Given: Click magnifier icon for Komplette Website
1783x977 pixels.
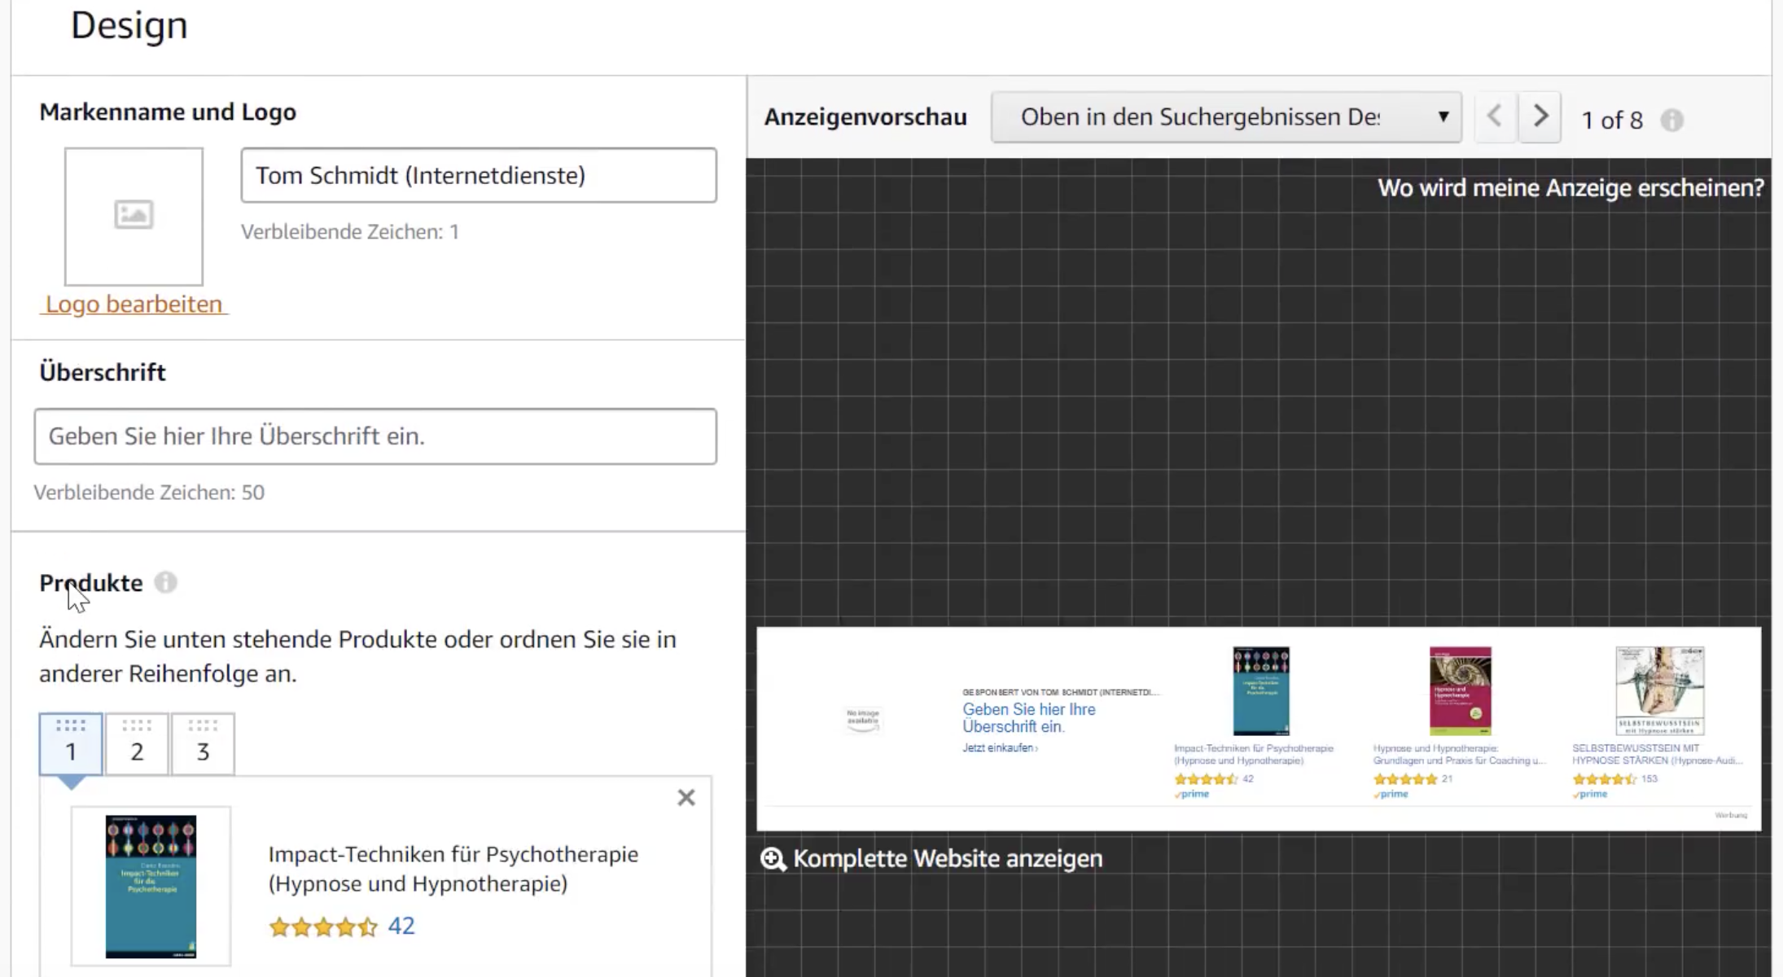Looking at the screenshot, I should tap(773, 859).
